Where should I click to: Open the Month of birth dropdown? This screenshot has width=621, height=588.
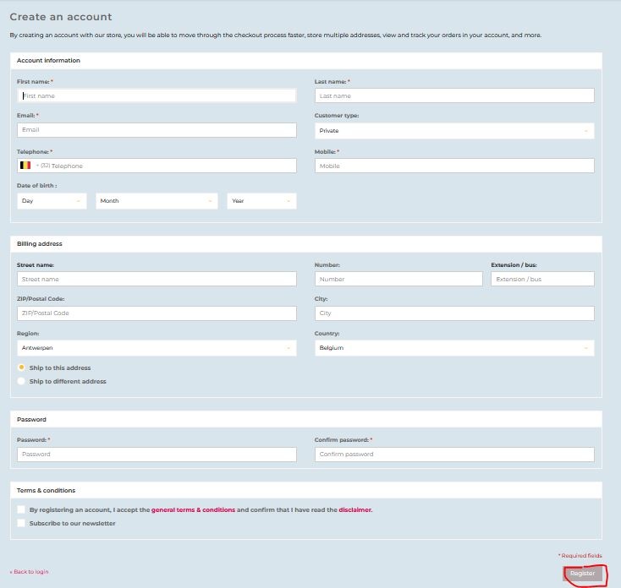point(157,201)
